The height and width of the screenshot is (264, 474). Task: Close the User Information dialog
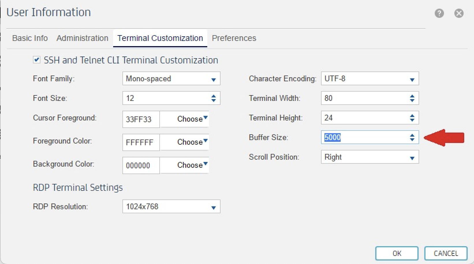click(x=459, y=13)
